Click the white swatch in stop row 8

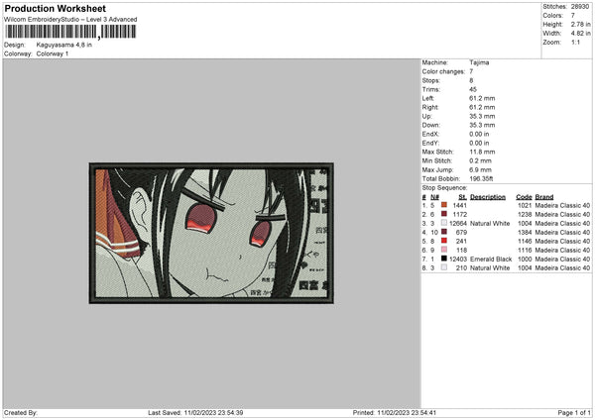(444, 267)
